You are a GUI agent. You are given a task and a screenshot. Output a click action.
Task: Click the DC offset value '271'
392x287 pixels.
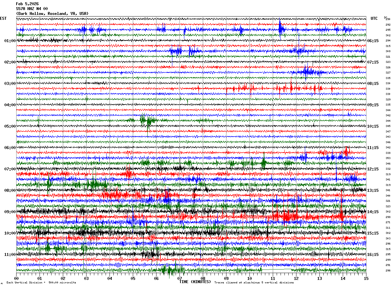coord(388,222)
